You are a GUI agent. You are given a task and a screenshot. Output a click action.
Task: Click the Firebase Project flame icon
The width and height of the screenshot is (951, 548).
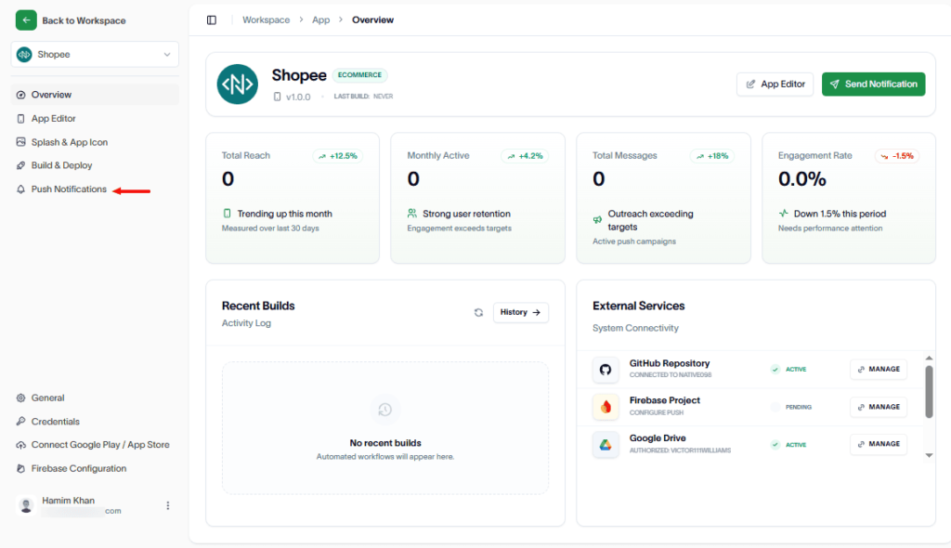(606, 407)
